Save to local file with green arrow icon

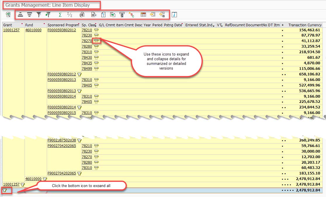(112, 15)
